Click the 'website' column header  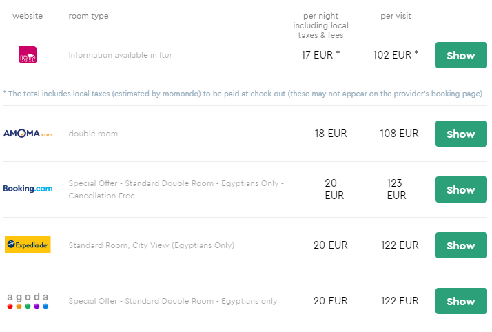tap(28, 16)
